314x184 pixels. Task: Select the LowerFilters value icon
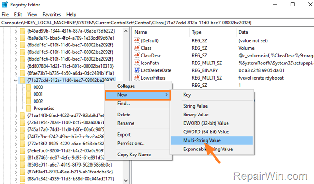tap(137, 78)
